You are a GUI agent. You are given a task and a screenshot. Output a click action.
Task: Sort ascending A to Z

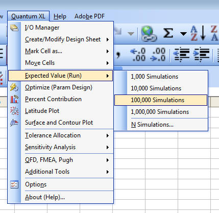pyautogui.click(x=198, y=33)
